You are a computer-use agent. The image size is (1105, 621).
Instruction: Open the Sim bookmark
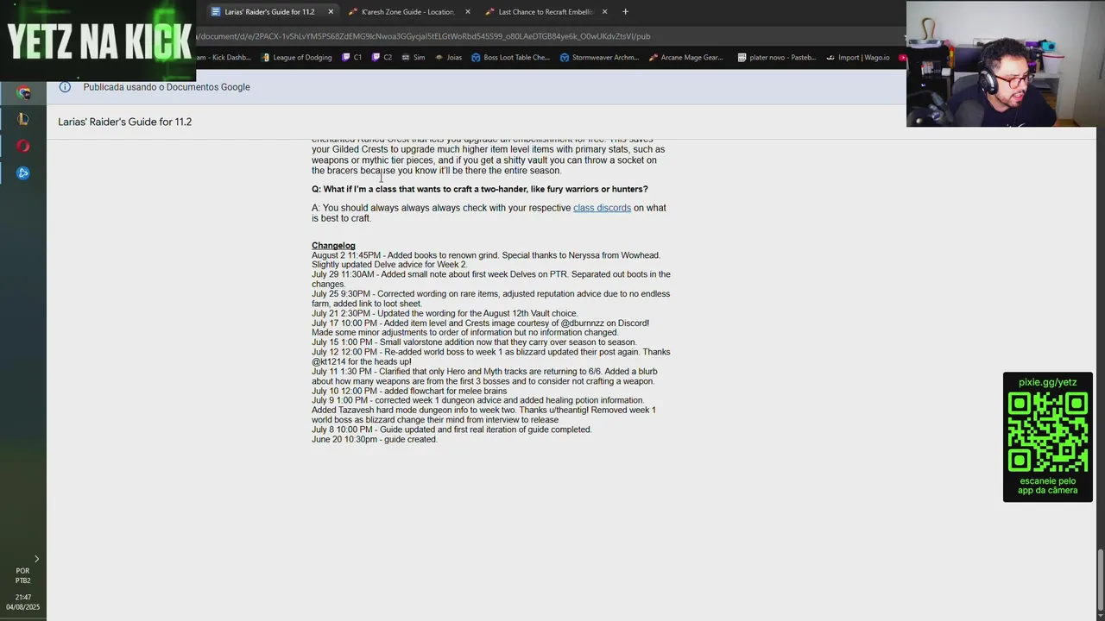(414, 58)
